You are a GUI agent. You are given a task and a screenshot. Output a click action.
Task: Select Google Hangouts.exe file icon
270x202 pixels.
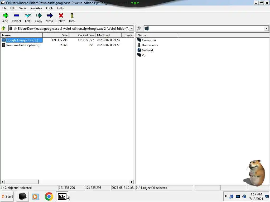tap(3, 40)
